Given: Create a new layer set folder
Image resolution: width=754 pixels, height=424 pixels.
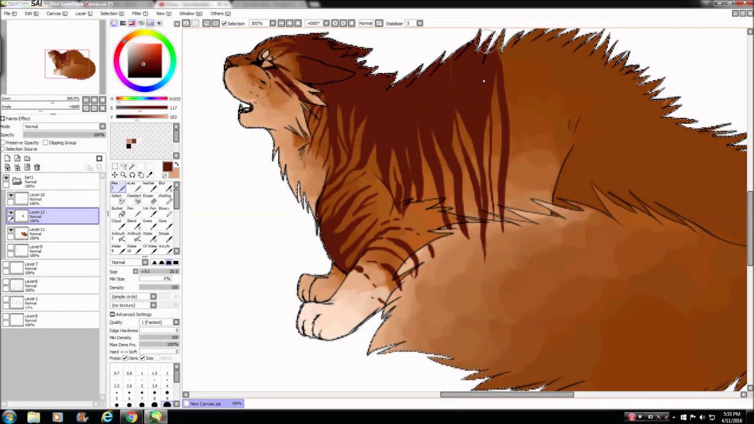Looking at the screenshot, I should [27, 158].
